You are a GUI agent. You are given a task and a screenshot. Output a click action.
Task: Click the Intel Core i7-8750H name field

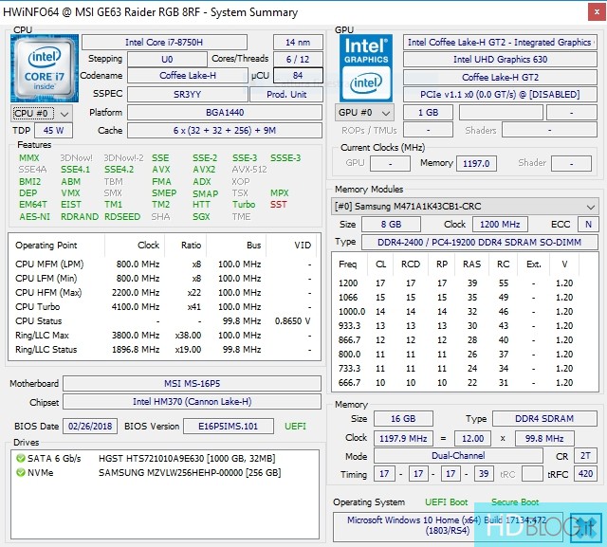point(164,42)
